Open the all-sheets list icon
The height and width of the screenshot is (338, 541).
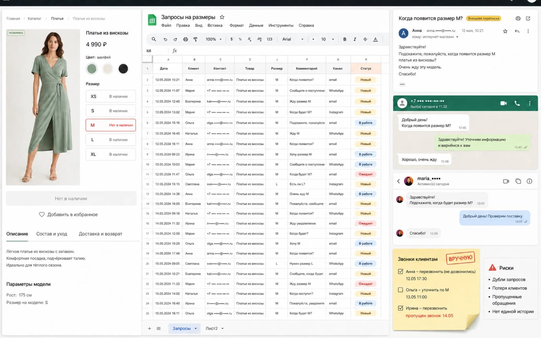(x=159, y=328)
